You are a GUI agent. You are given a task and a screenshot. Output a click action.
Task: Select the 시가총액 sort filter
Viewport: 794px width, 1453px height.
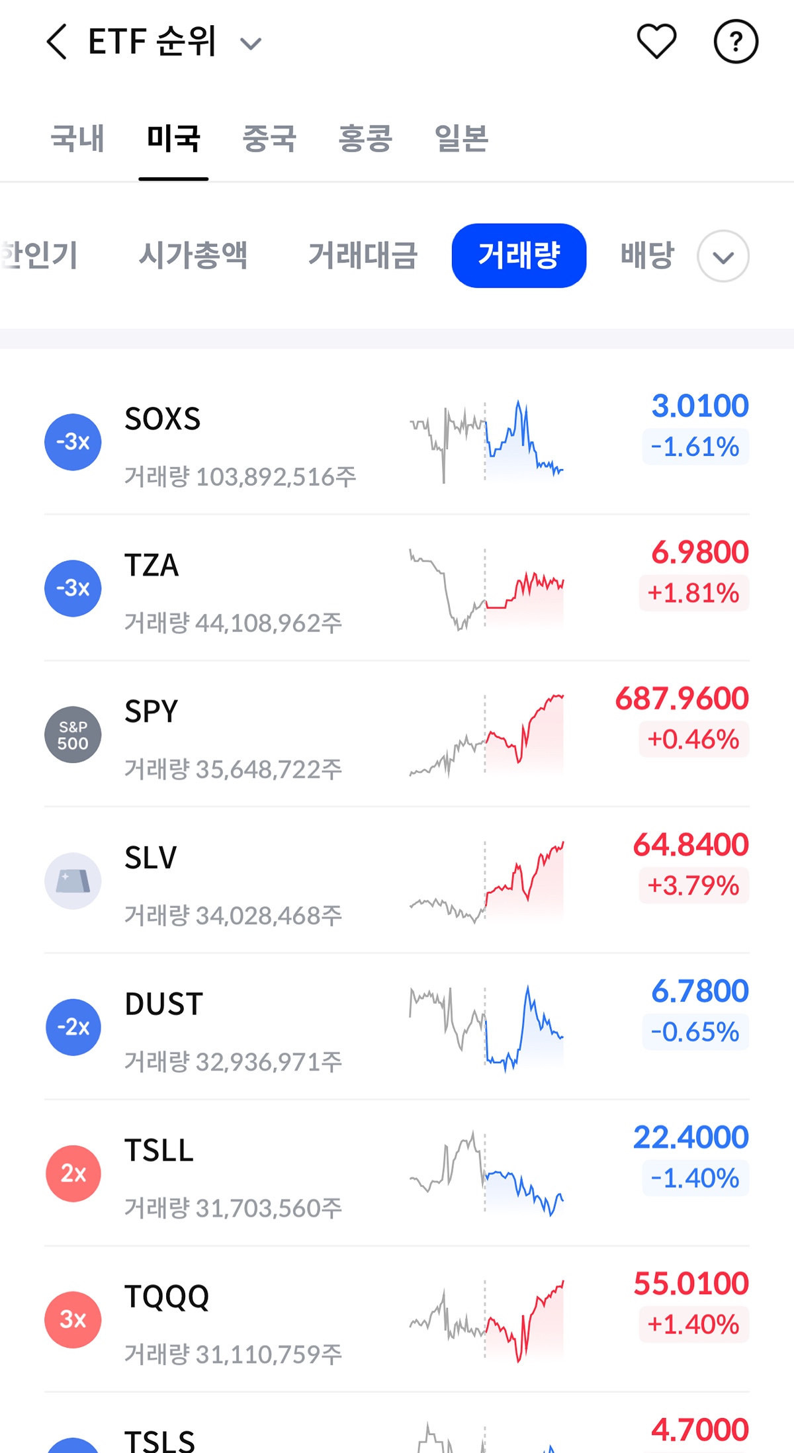[193, 255]
